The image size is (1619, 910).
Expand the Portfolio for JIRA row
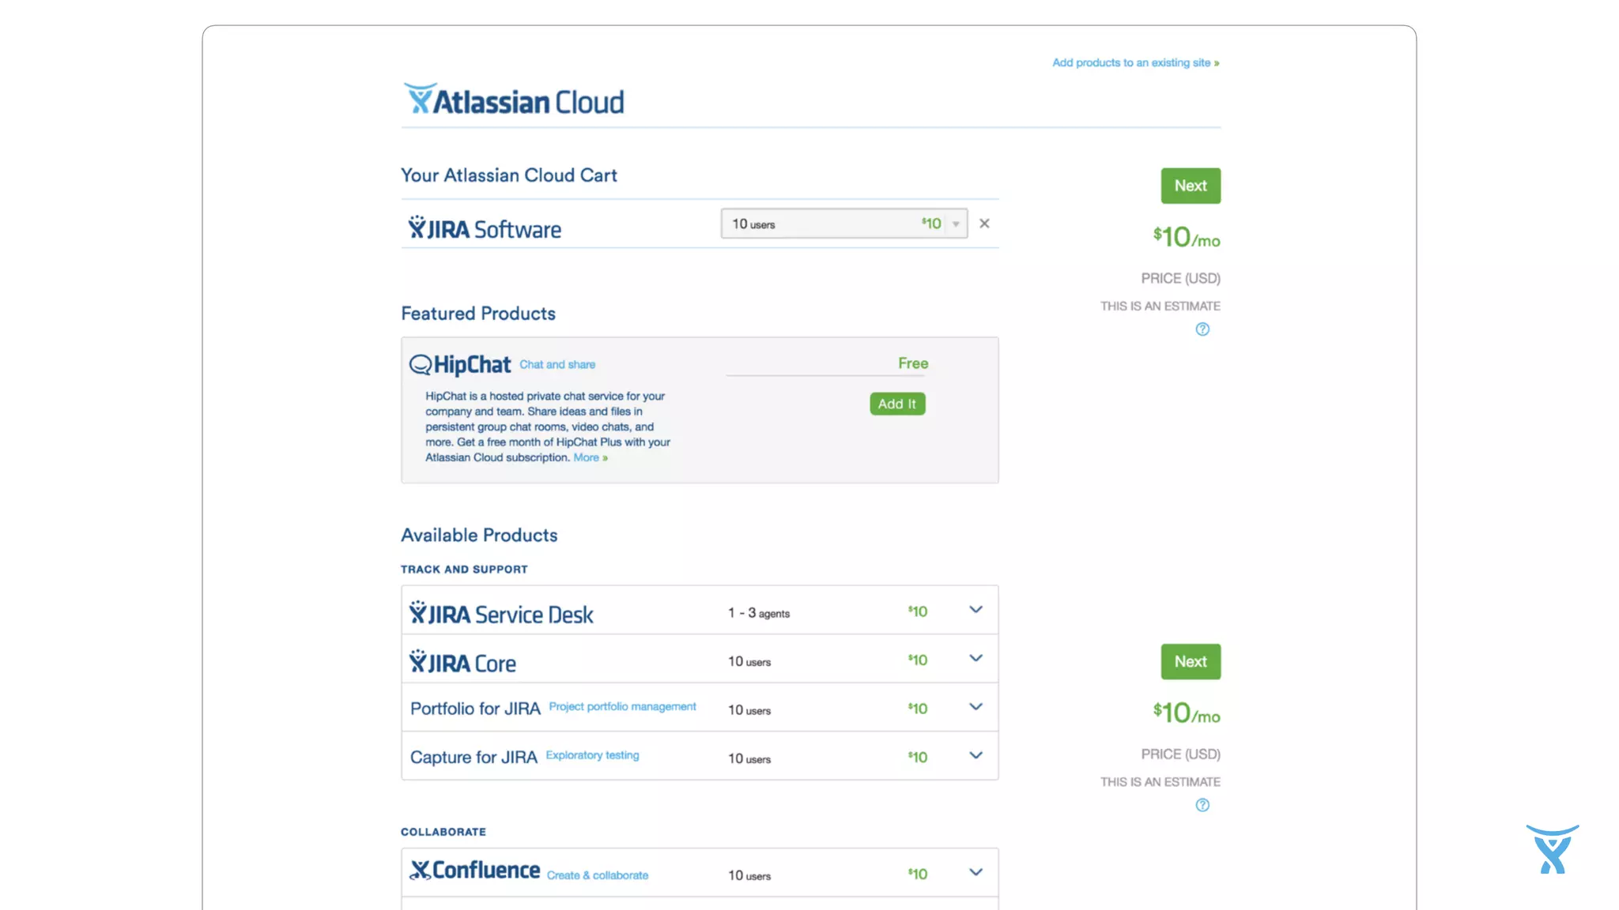click(x=976, y=707)
